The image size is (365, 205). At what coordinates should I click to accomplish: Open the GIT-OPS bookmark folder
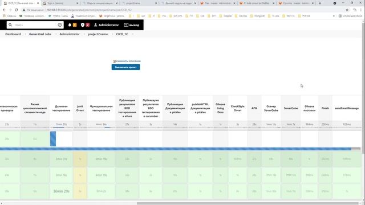(x=176, y=16)
